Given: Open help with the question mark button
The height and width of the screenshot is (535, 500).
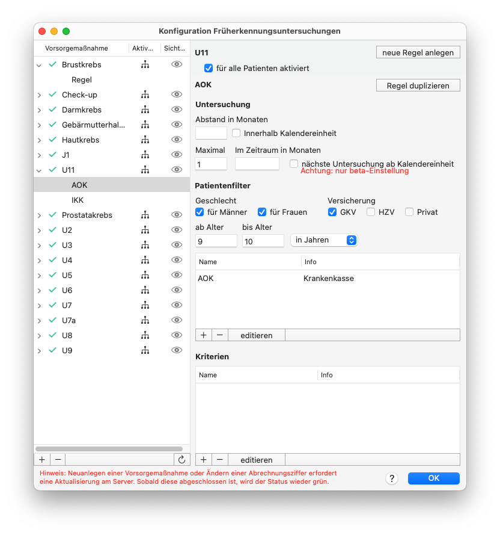Looking at the screenshot, I should (x=392, y=478).
